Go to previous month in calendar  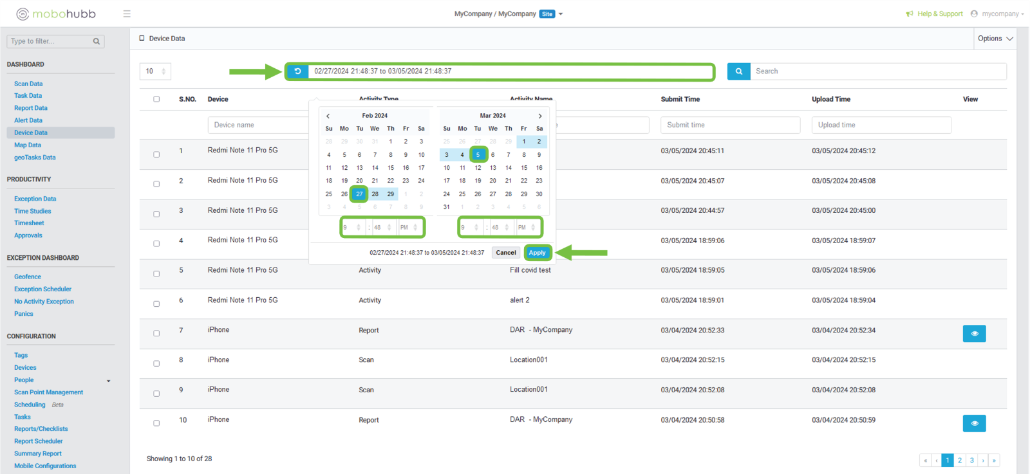click(x=328, y=116)
